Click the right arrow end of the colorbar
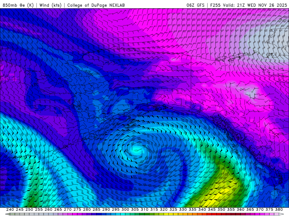This screenshot has height=216, width=289. [x=281, y=214]
